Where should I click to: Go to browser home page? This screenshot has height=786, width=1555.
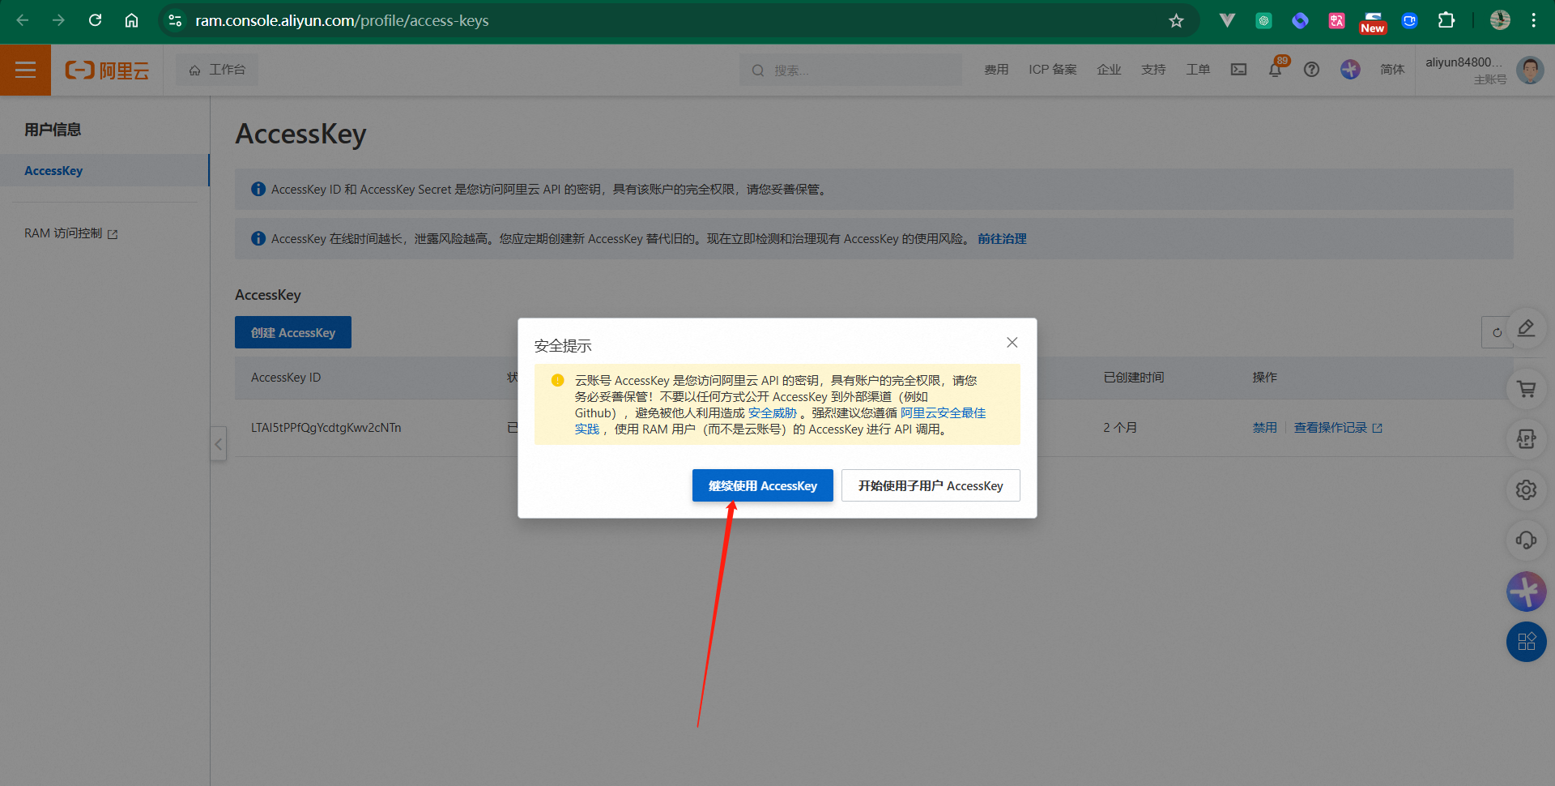coord(131,20)
